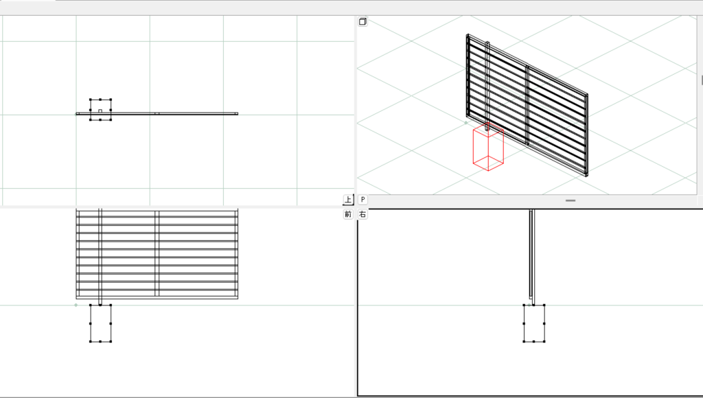Click bottom-center selection handle in right view
The width and height of the screenshot is (703, 398).
pos(534,341)
